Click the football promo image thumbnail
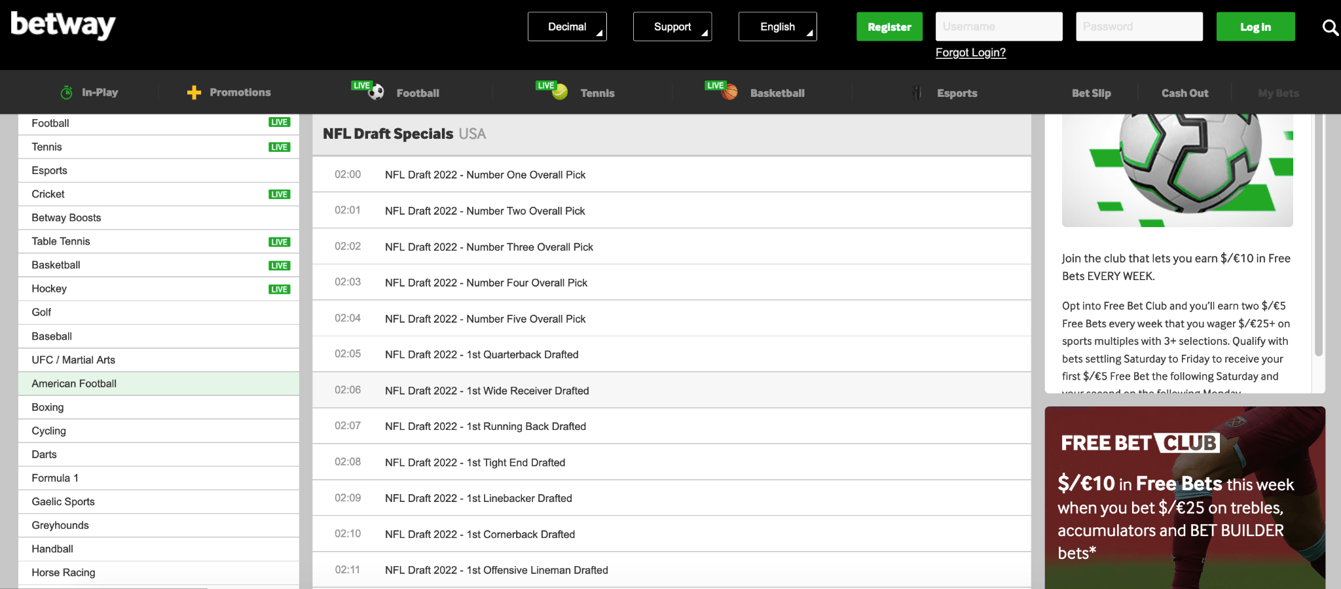Image resolution: width=1341 pixels, height=589 pixels. click(x=1177, y=171)
